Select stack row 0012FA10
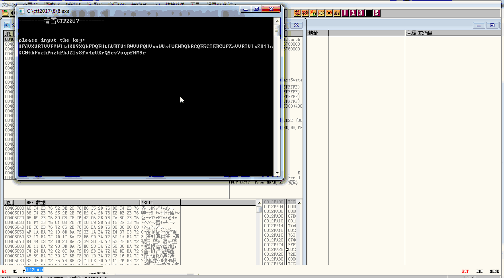 tap(274, 221)
